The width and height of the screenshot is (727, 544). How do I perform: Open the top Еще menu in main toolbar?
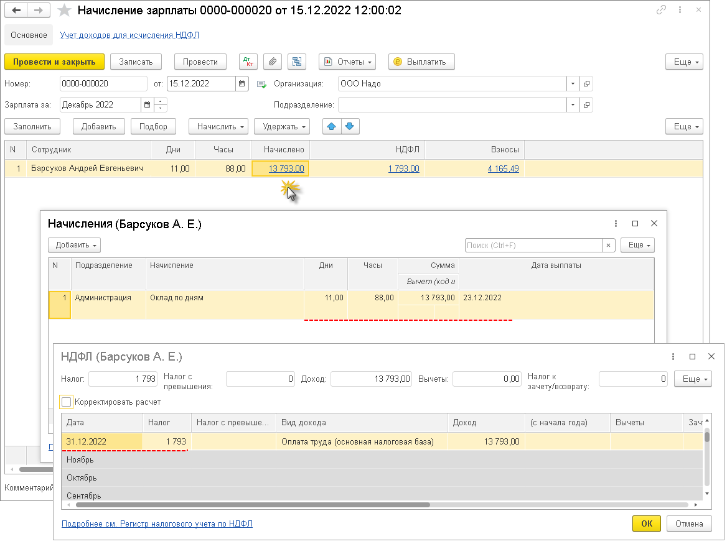[684, 62]
